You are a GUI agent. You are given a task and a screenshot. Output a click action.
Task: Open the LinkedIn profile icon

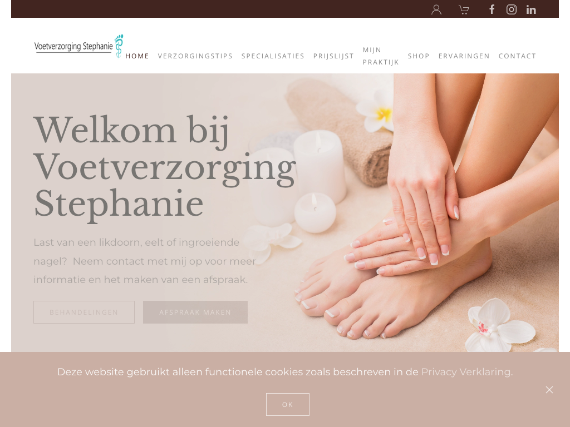tap(531, 10)
